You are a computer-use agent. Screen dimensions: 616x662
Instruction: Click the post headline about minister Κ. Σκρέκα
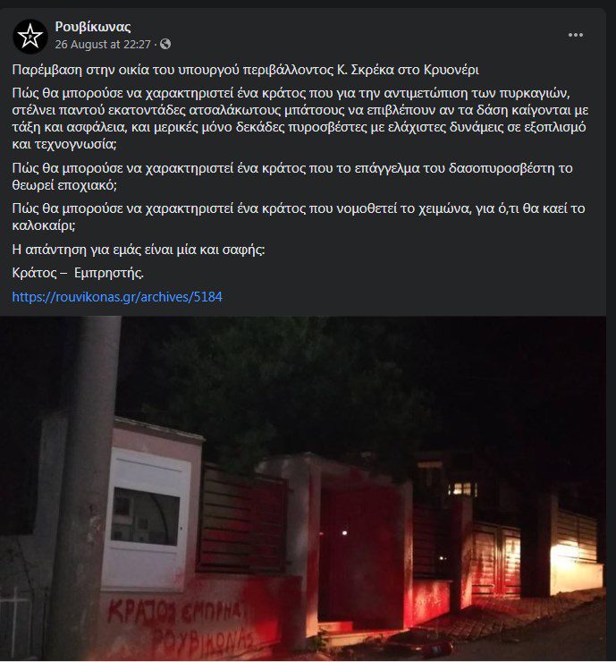(x=245, y=70)
